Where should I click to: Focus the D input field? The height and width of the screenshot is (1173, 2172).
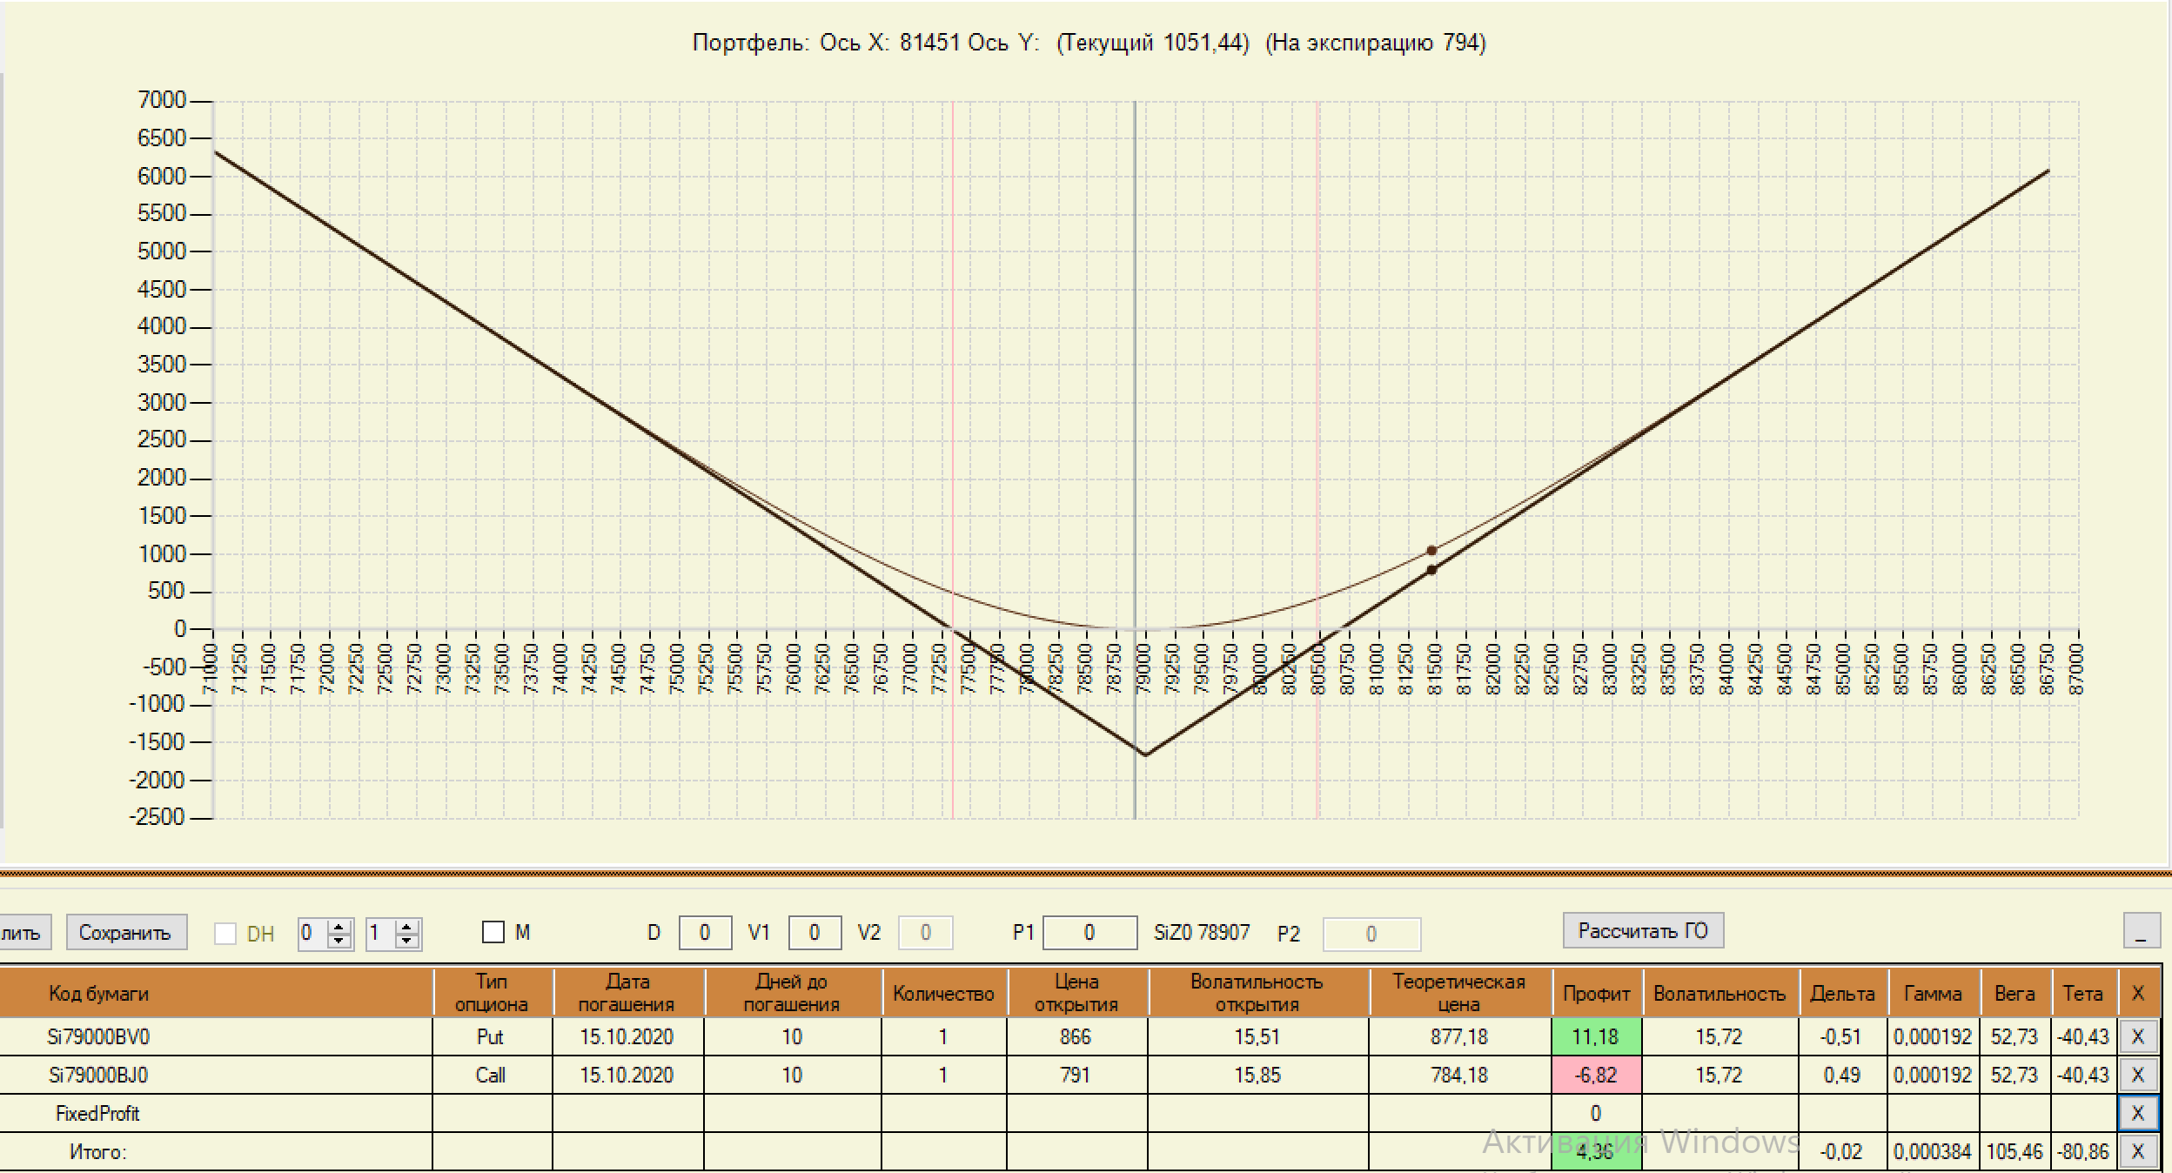click(x=704, y=933)
